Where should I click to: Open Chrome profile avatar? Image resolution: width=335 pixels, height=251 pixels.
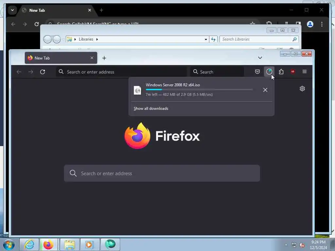click(x=310, y=24)
